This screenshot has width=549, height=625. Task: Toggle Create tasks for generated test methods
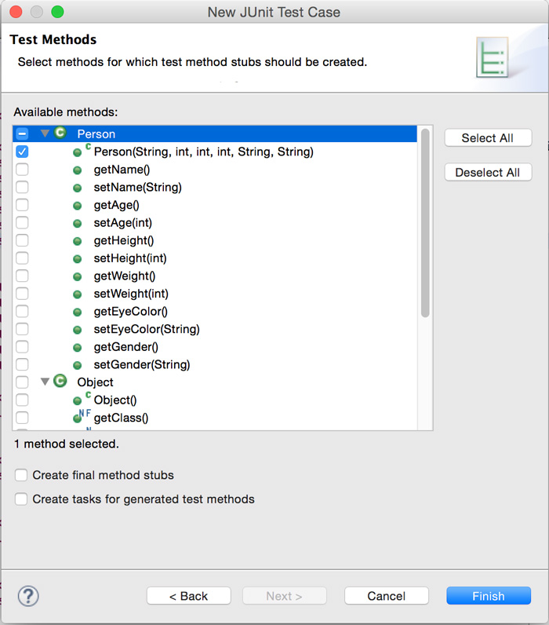(x=21, y=499)
